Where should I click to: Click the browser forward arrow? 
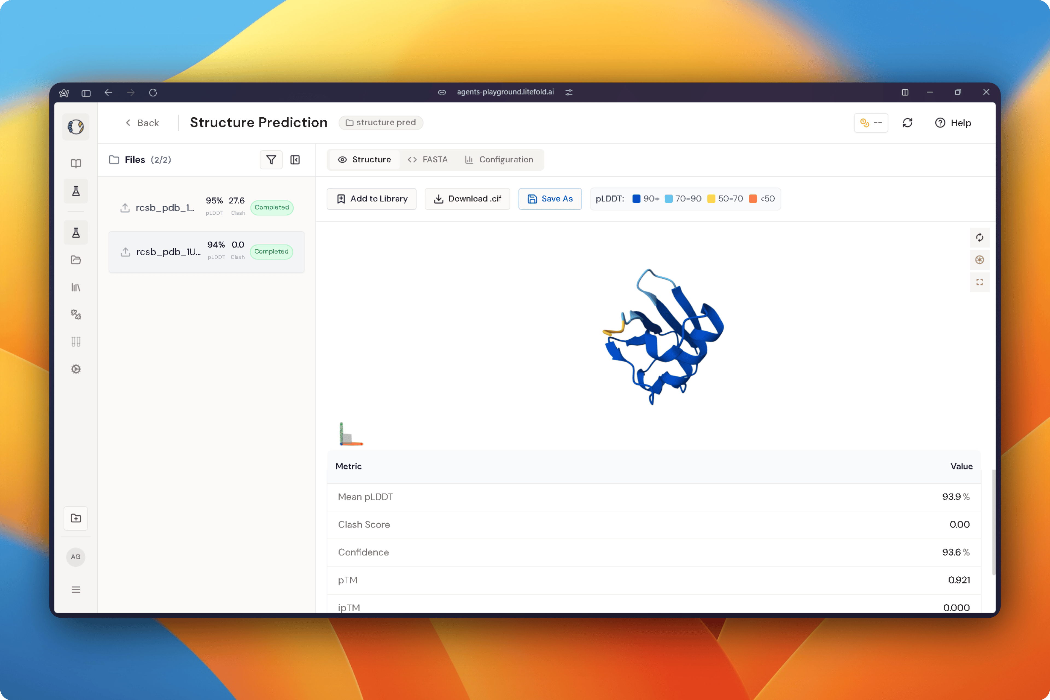coord(131,92)
